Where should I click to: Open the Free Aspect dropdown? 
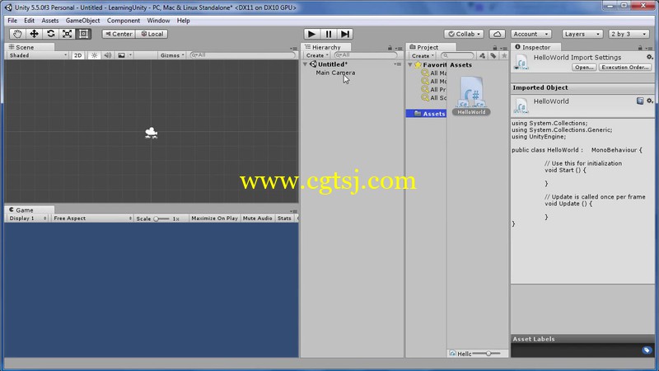[92, 218]
